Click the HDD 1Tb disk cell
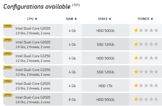 tap(105, 86)
